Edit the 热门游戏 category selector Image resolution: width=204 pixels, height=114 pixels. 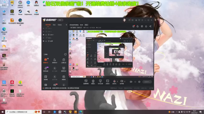pos(76,28)
